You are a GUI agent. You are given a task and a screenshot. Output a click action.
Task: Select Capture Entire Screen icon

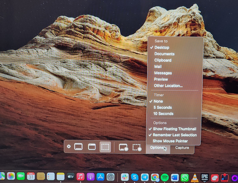click(x=78, y=147)
